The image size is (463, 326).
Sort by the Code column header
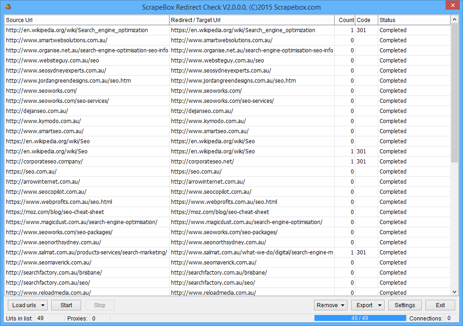coord(366,20)
